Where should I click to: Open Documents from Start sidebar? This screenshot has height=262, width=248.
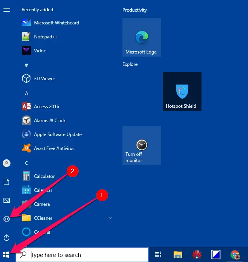pyautogui.click(x=7, y=182)
